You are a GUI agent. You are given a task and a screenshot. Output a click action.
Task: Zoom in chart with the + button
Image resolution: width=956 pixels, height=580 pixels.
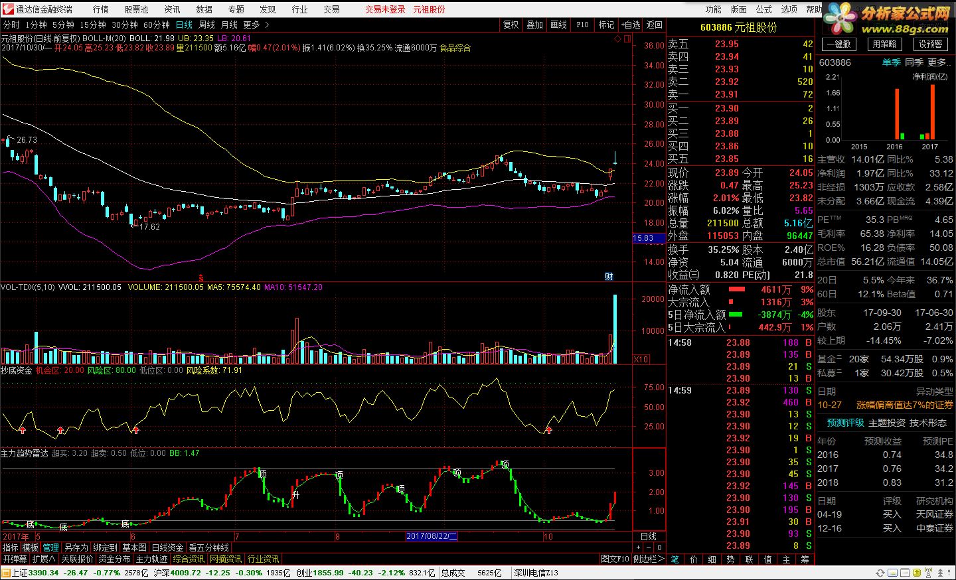[638, 547]
